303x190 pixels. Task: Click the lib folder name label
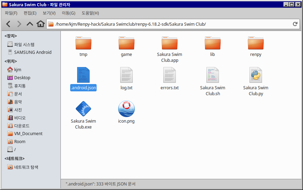213,55
